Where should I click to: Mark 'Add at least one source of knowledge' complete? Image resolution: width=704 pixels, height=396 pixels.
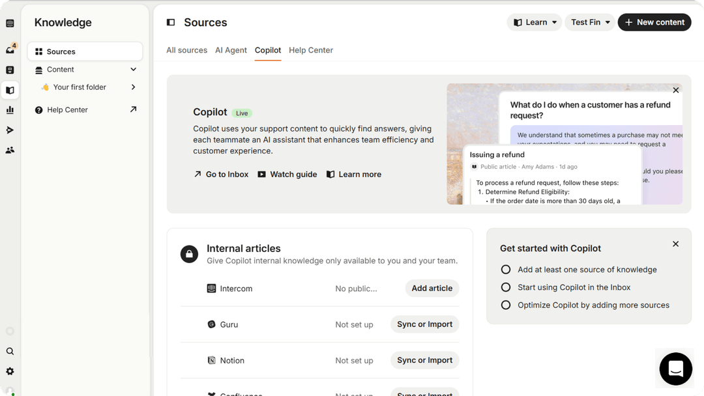506,269
